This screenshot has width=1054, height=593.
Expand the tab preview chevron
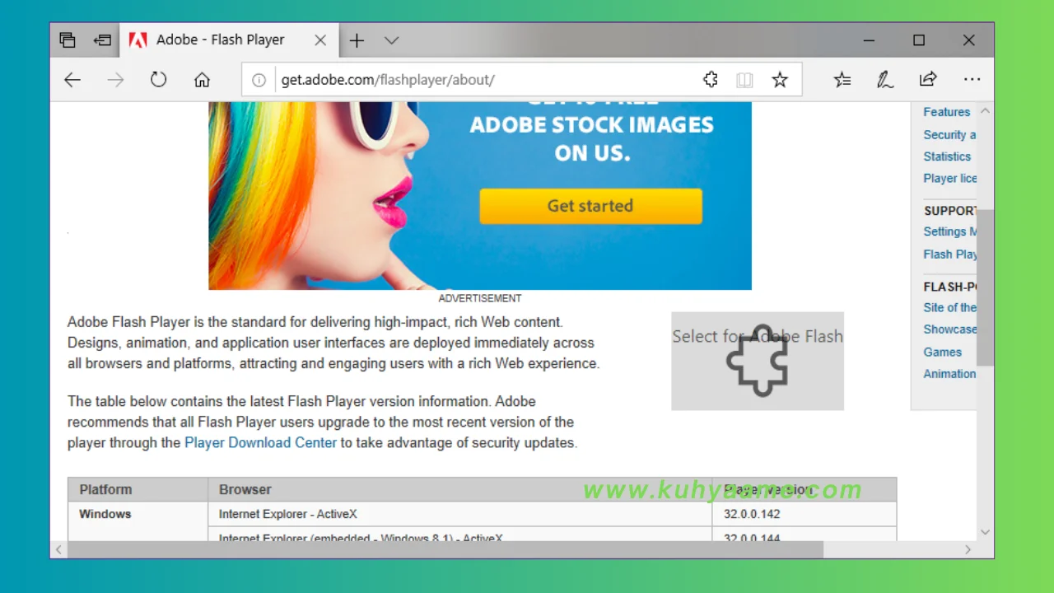coord(392,40)
